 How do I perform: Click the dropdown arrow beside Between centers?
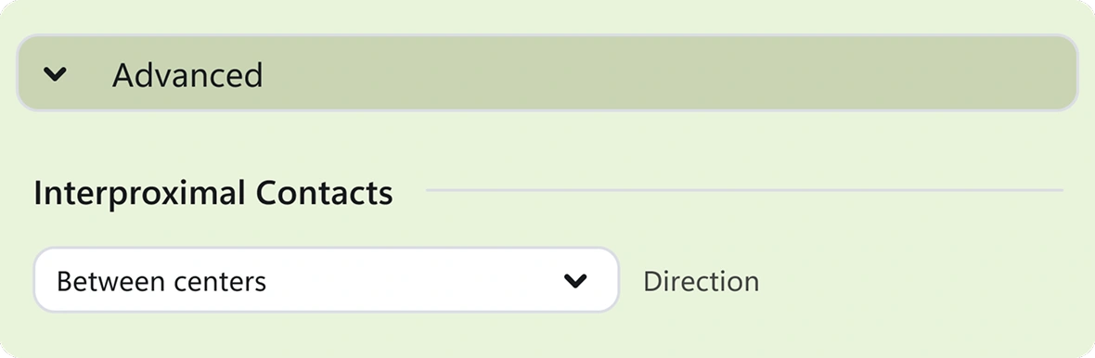(575, 280)
